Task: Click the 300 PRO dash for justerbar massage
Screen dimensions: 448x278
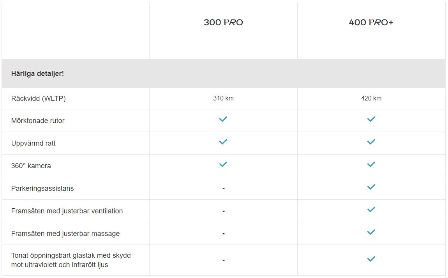Action: click(x=224, y=234)
